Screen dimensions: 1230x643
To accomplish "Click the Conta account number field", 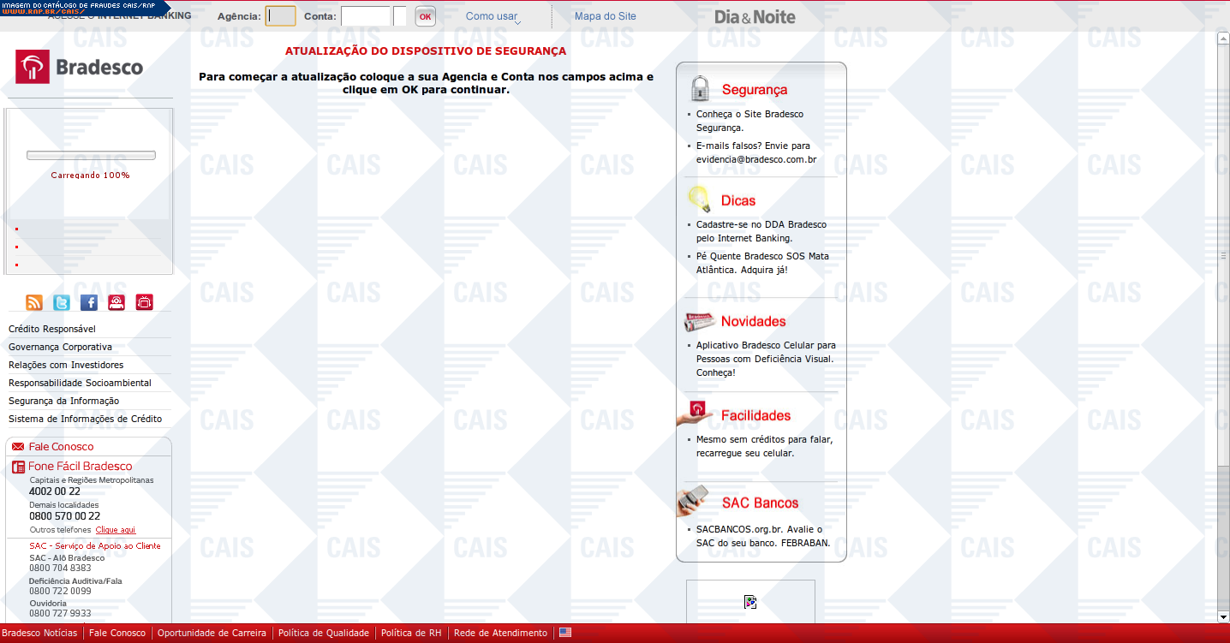I will [x=365, y=16].
